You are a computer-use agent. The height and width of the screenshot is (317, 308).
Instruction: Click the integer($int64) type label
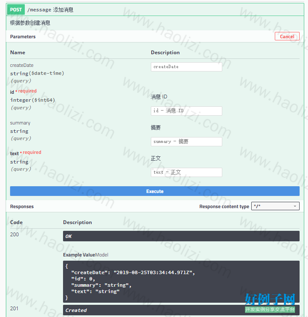point(32,100)
